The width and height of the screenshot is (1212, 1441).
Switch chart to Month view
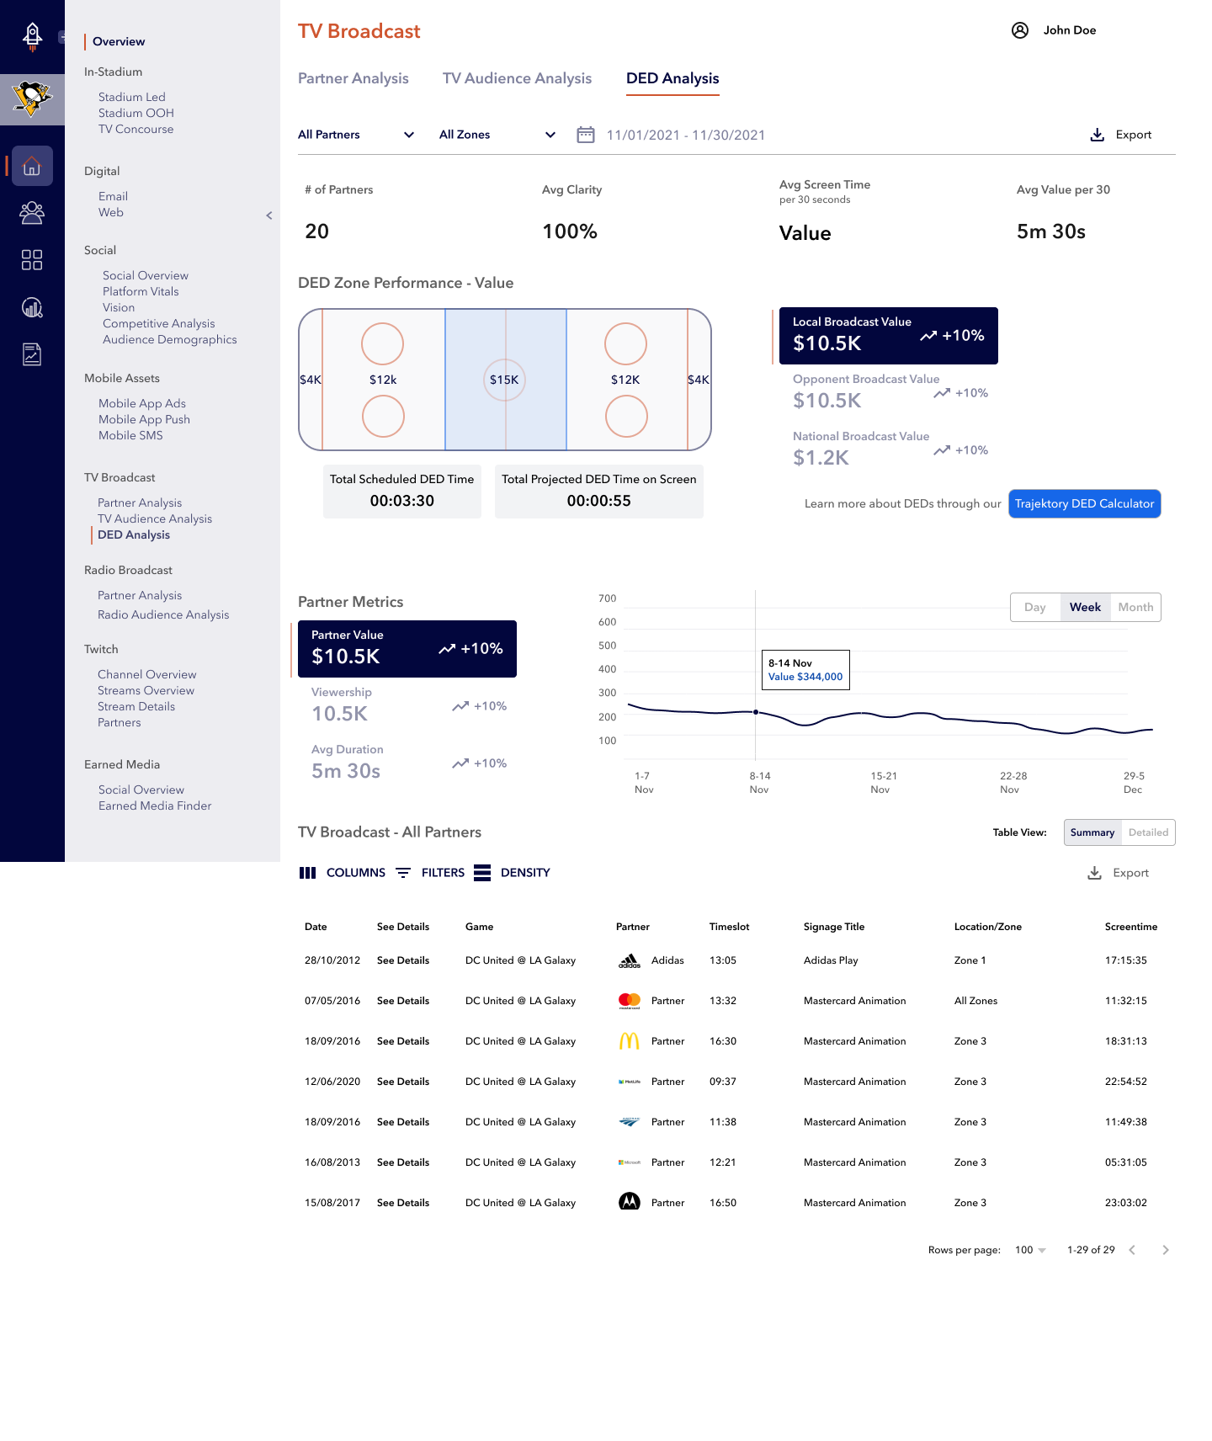coord(1135,608)
